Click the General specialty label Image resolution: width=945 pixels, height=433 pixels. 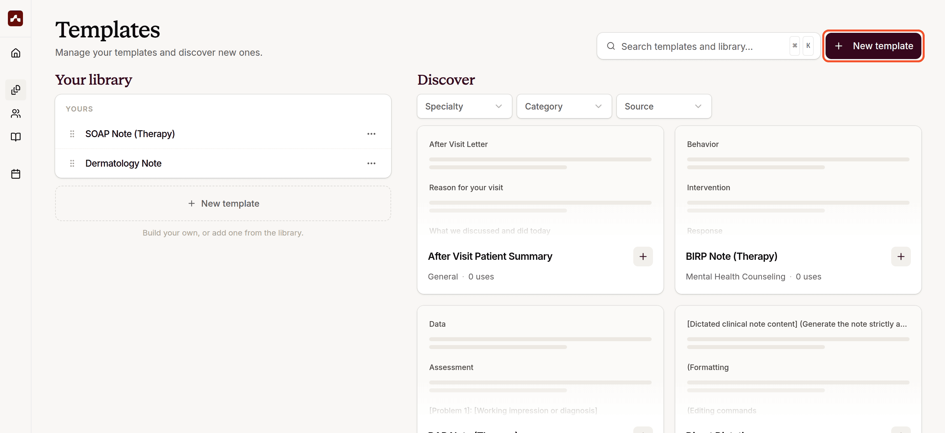click(x=443, y=277)
